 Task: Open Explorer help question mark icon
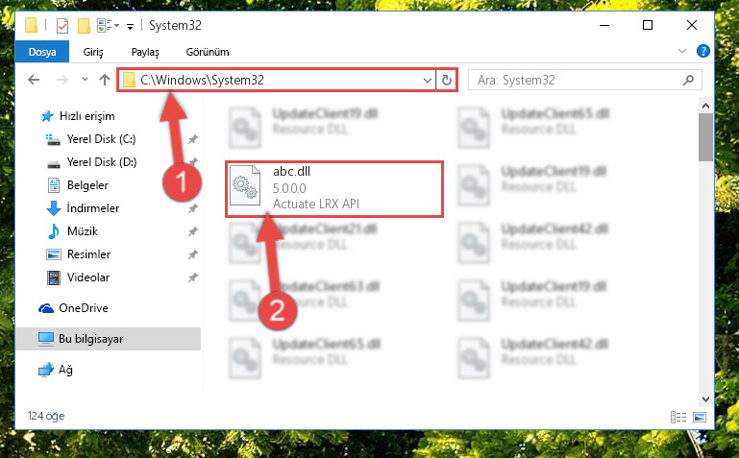point(703,51)
